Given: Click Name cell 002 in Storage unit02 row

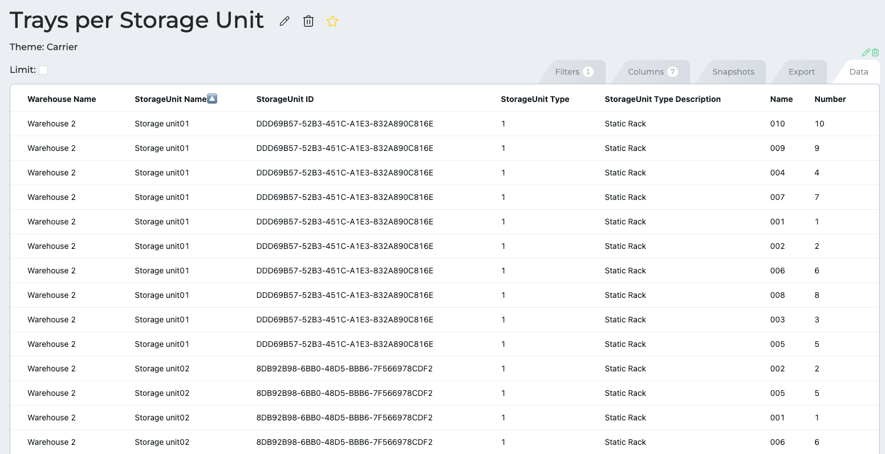Looking at the screenshot, I should click(x=777, y=369).
